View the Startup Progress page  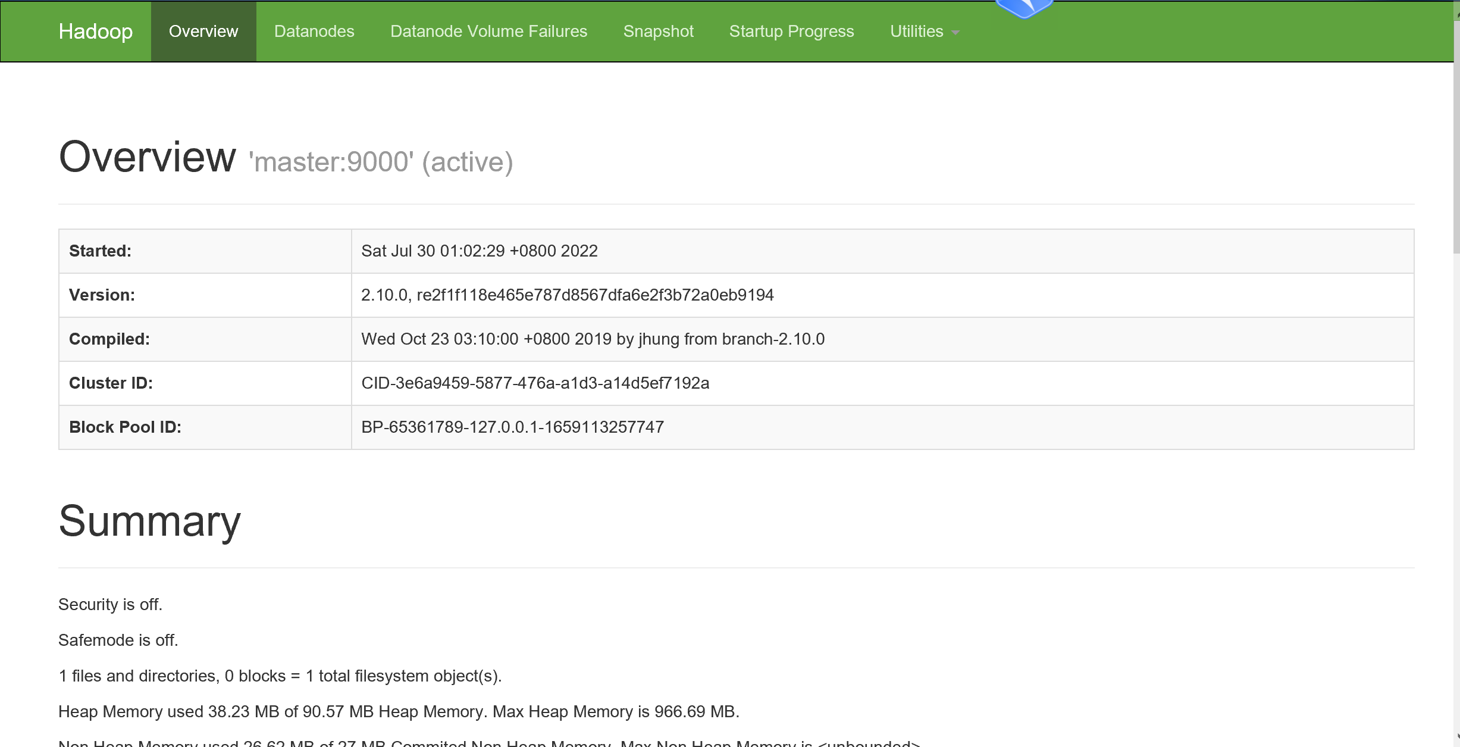791,32
